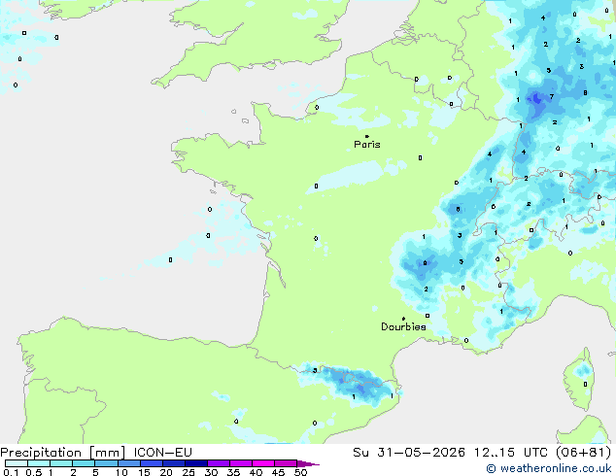Screen dimensions: 616x476
Task: Click legend swatch between 0.1 and 0.5
Action: point(17,463)
